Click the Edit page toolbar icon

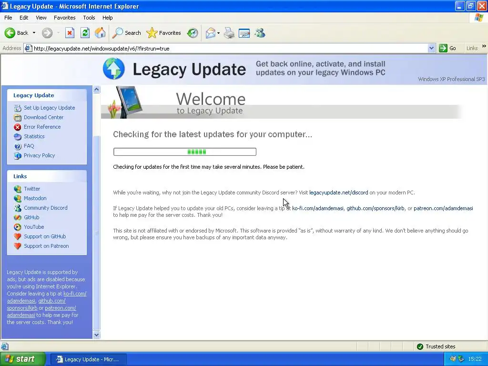click(244, 33)
